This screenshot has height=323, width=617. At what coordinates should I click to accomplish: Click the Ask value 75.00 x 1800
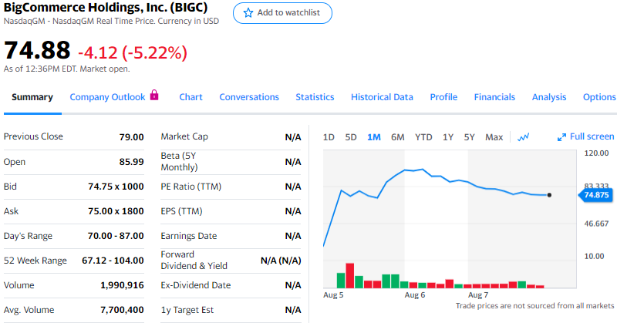pyautogui.click(x=116, y=211)
